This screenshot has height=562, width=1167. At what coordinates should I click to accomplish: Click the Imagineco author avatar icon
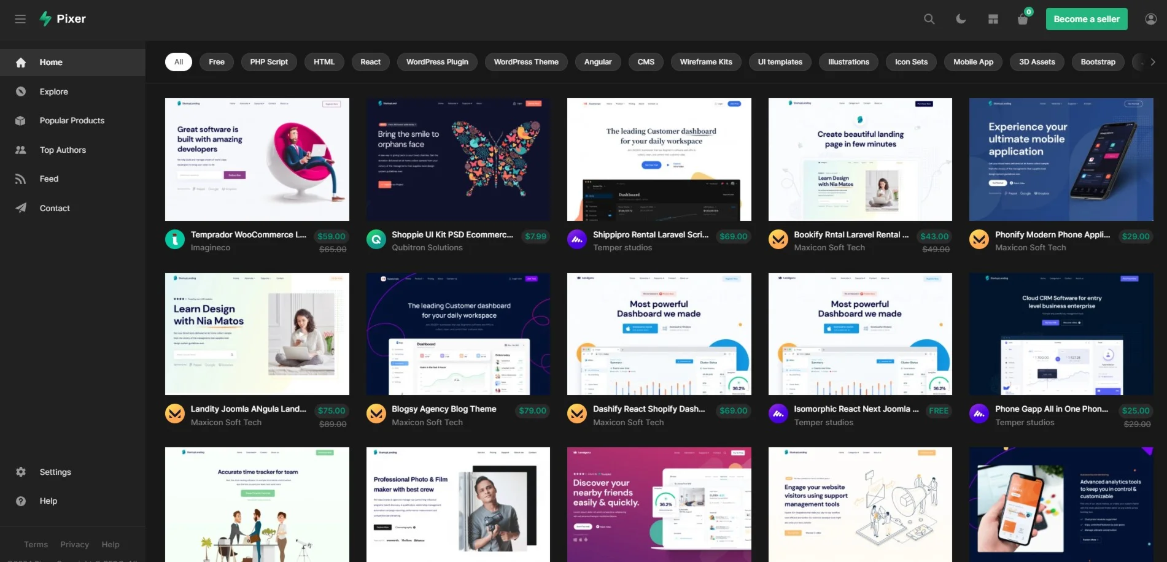(x=175, y=239)
